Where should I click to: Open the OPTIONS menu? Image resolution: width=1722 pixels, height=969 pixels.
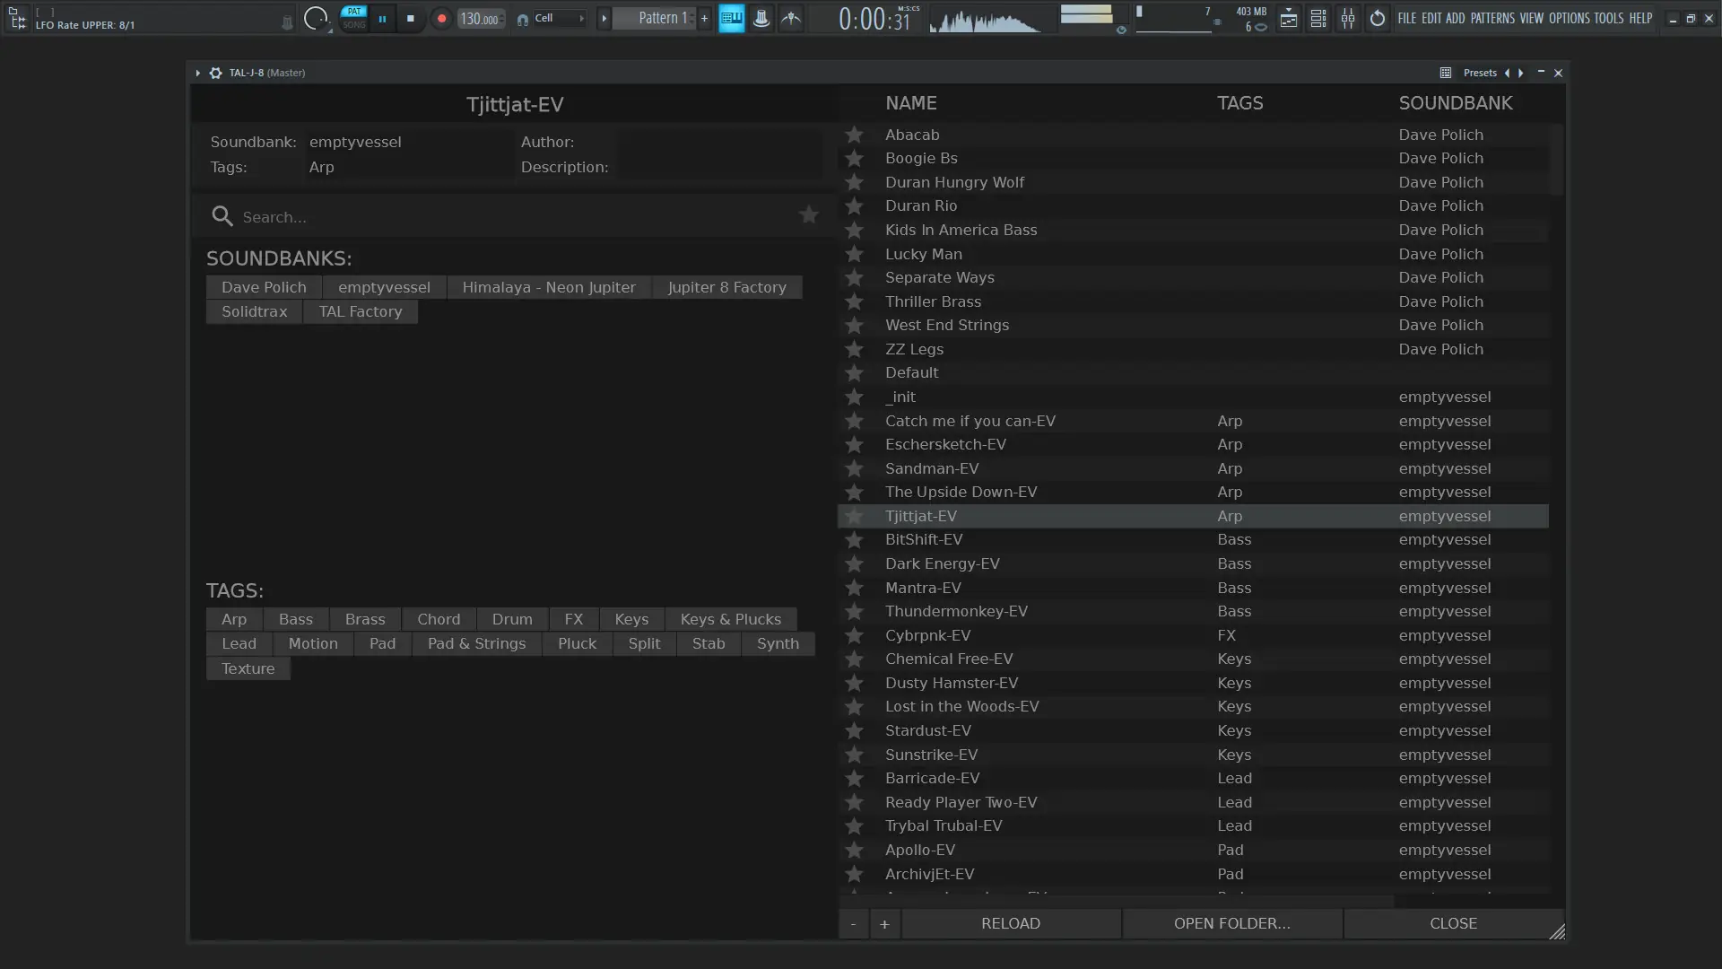[1569, 18]
